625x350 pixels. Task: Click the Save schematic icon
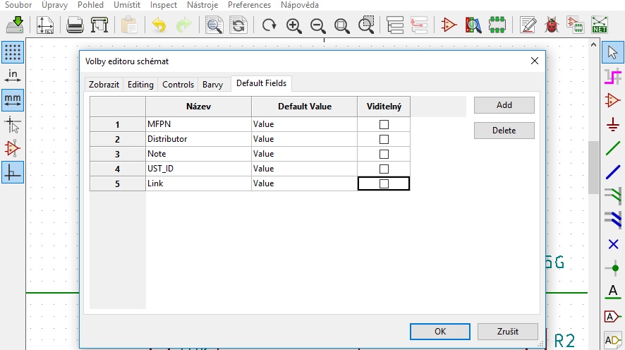(15, 25)
